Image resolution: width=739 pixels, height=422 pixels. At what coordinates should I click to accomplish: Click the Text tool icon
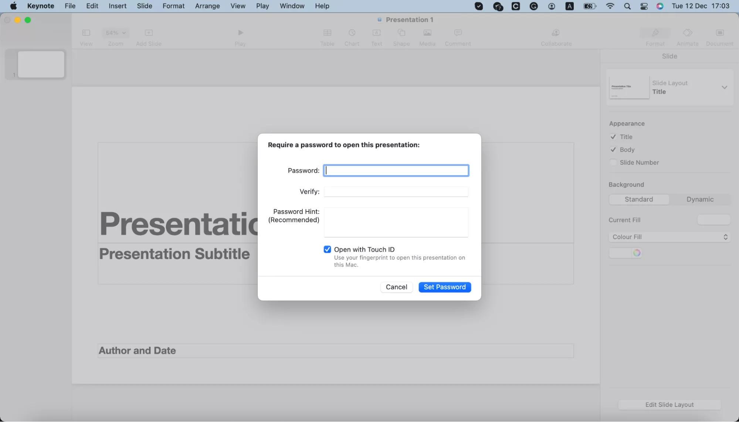coord(376,37)
